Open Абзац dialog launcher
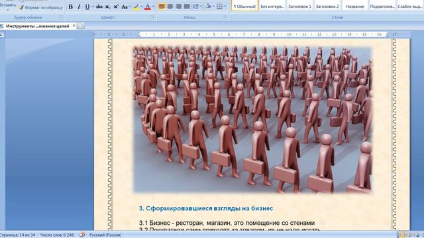Viewport: 424px width, 238px height. point(225,17)
